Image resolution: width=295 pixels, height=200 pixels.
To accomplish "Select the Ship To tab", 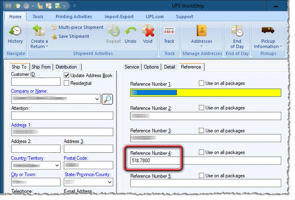I will point(19,66).
